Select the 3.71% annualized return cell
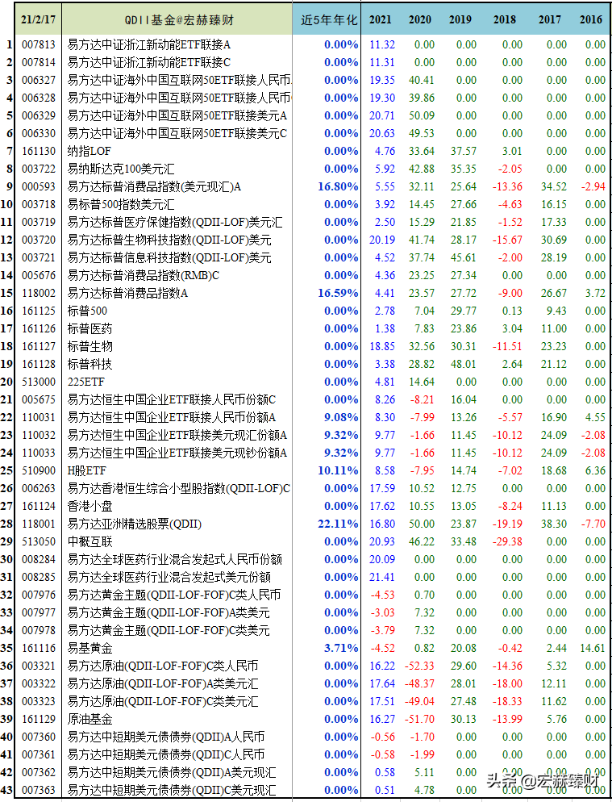612x802 pixels. [x=341, y=648]
